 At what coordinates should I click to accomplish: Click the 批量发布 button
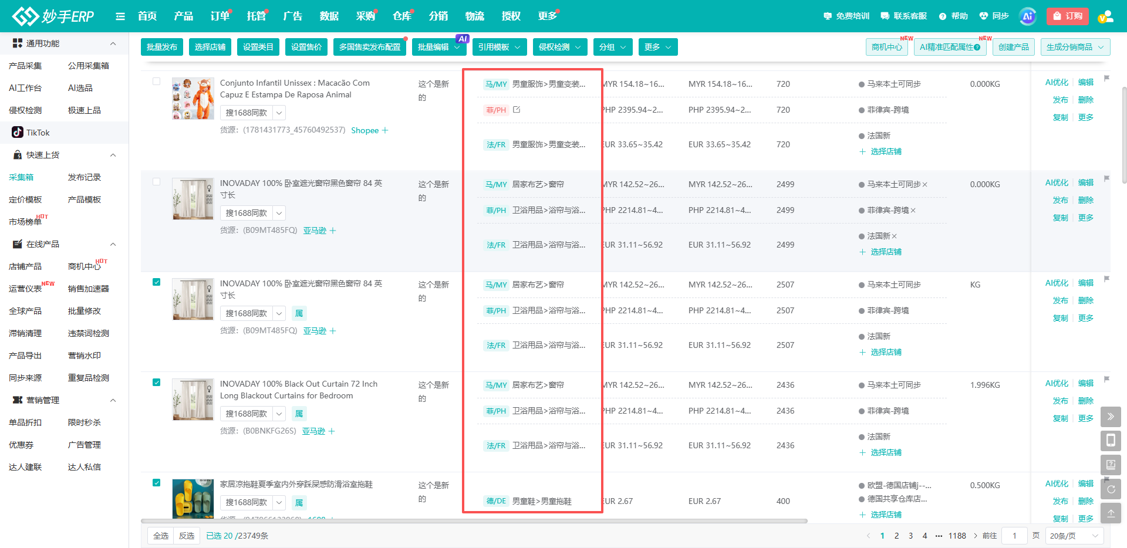[x=162, y=47]
